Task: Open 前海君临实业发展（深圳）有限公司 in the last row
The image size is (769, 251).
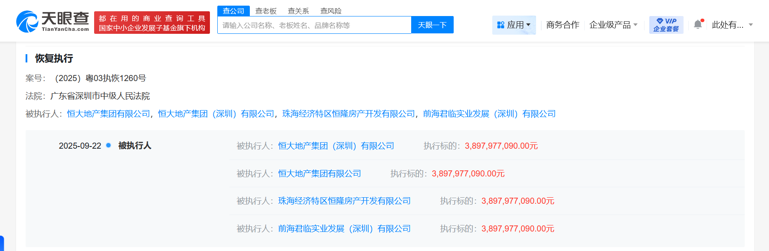Action: click(344, 228)
